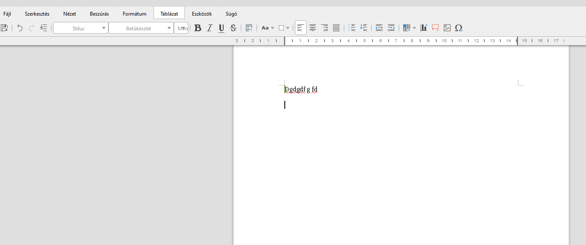
Task: Enable underline formatting
Action: pyautogui.click(x=221, y=28)
